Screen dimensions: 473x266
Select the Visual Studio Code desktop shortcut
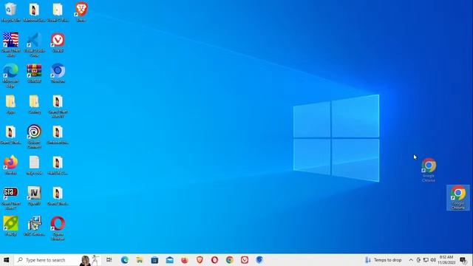coord(34,44)
